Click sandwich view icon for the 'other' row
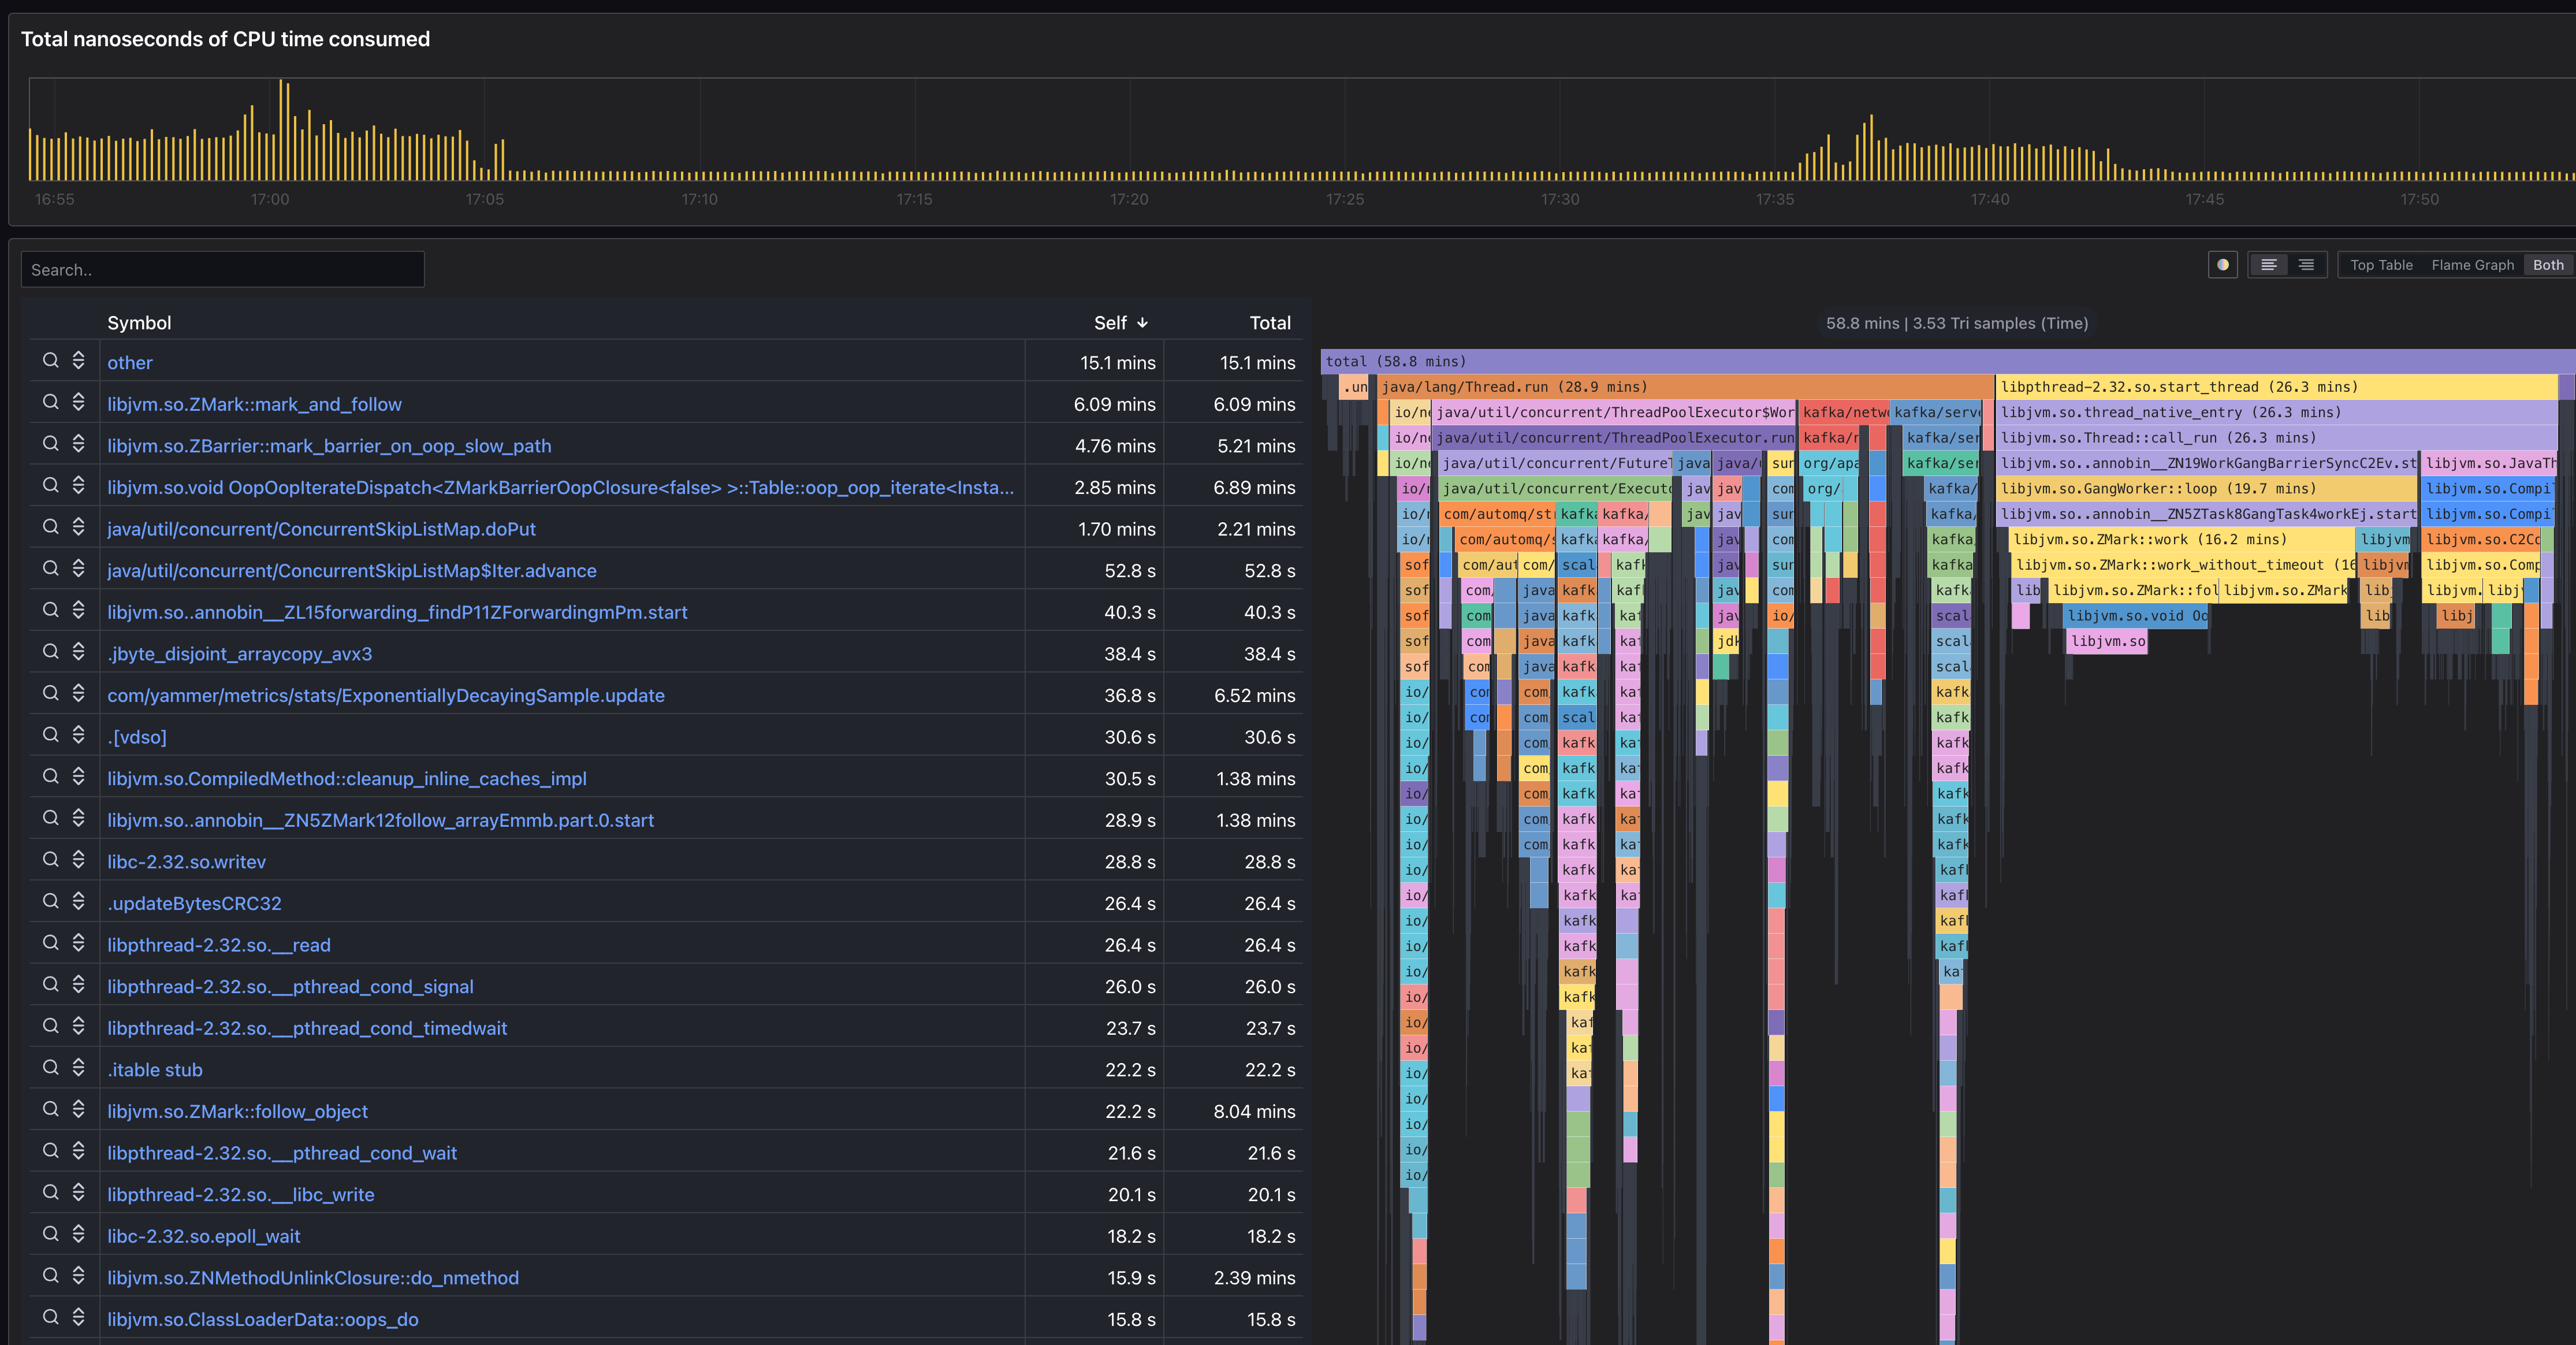This screenshot has height=1345, width=2576. [78, 360]
